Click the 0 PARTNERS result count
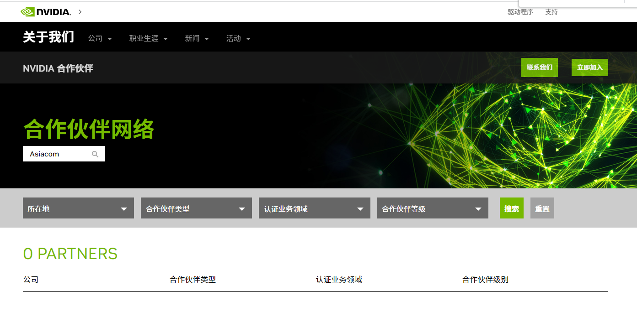This screenshot has width=637, height=317. click(70, 254)
